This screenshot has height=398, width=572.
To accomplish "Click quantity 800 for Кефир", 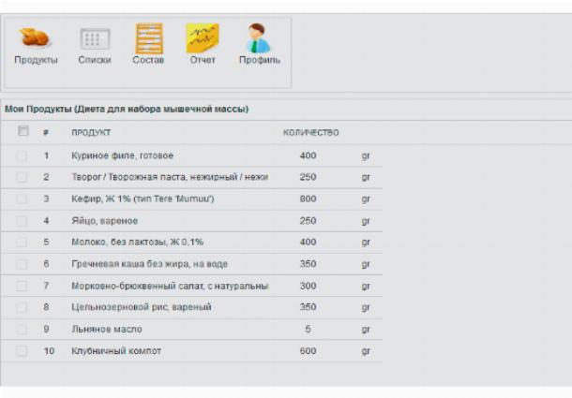I will (x=308, y=199).
